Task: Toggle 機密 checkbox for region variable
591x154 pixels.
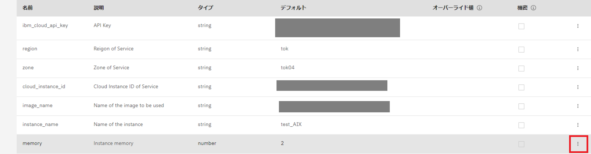Action: pyautogui.click(x=521, y=50)
